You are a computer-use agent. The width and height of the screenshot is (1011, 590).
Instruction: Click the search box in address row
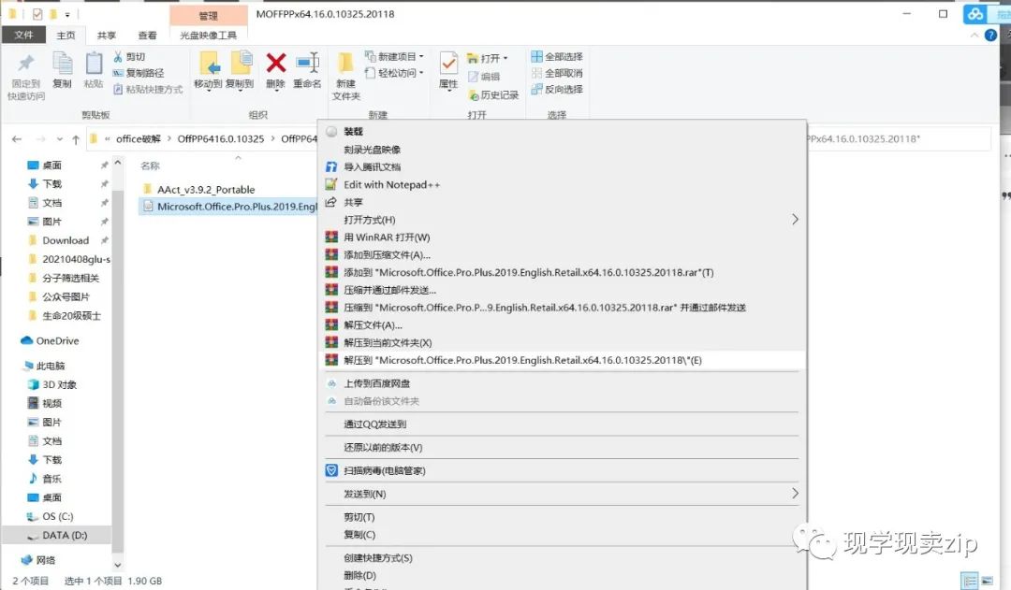point(900,139)
